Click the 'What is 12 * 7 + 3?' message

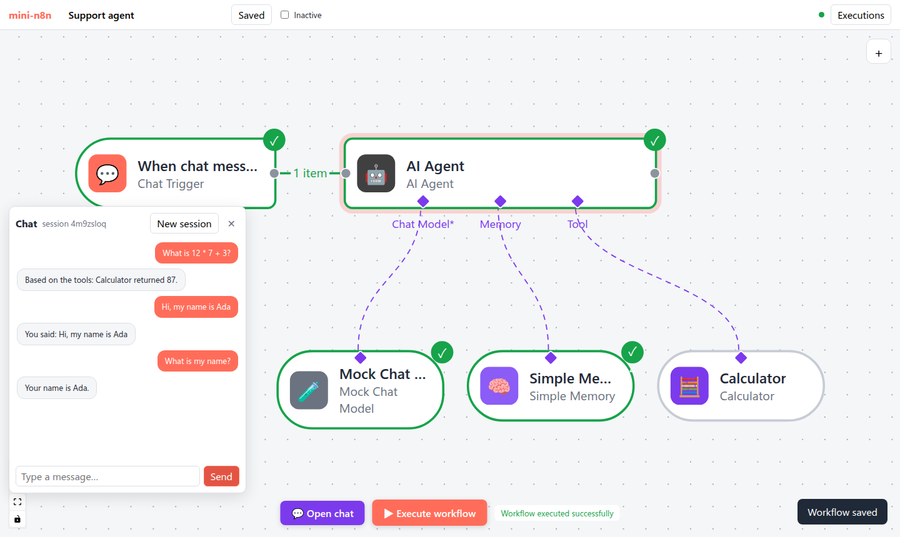pos(196,253)
